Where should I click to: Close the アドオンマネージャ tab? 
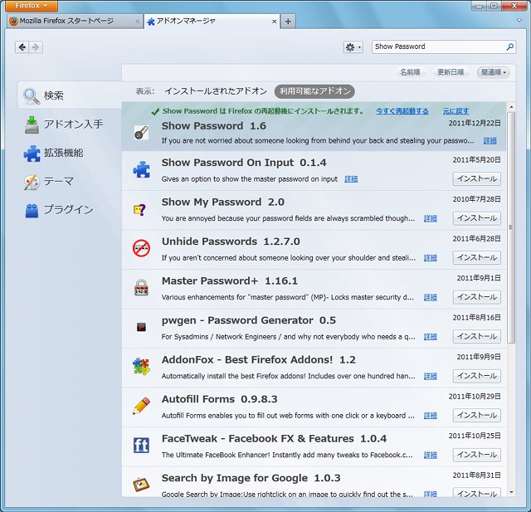275,22
